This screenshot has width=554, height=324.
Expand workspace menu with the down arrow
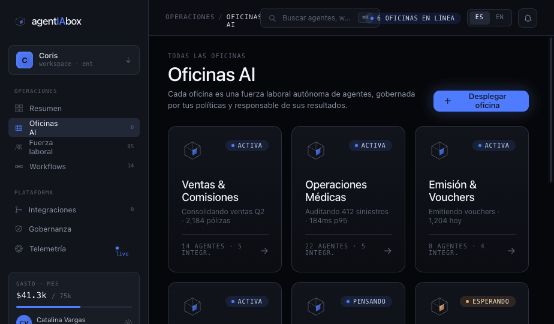[128, 60]
